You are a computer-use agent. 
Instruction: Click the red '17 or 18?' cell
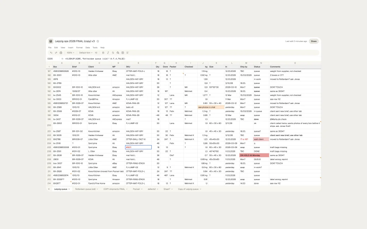tap(246, 139)
